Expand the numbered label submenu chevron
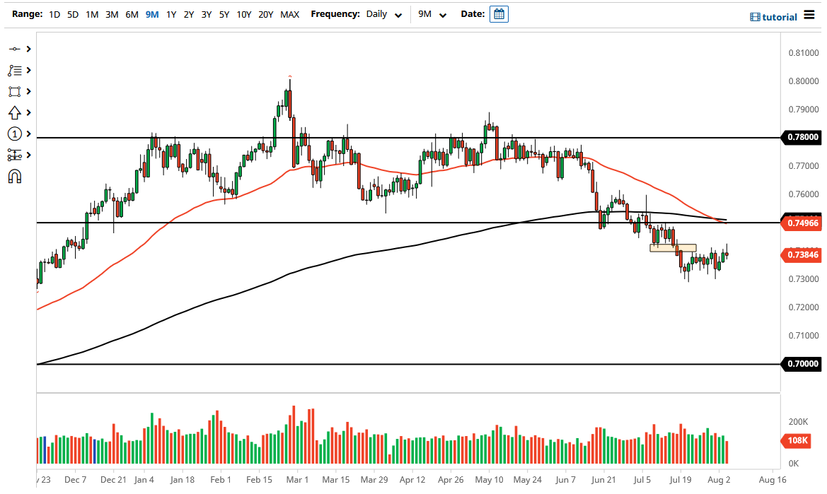827x494 pixels. [28, 134]
